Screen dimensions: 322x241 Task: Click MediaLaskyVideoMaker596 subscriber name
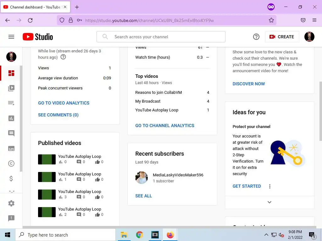(x=178, y=175)
